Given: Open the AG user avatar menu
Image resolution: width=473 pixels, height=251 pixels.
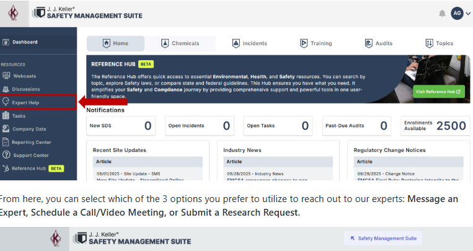Looking at the screenshot, I should 457,13.
